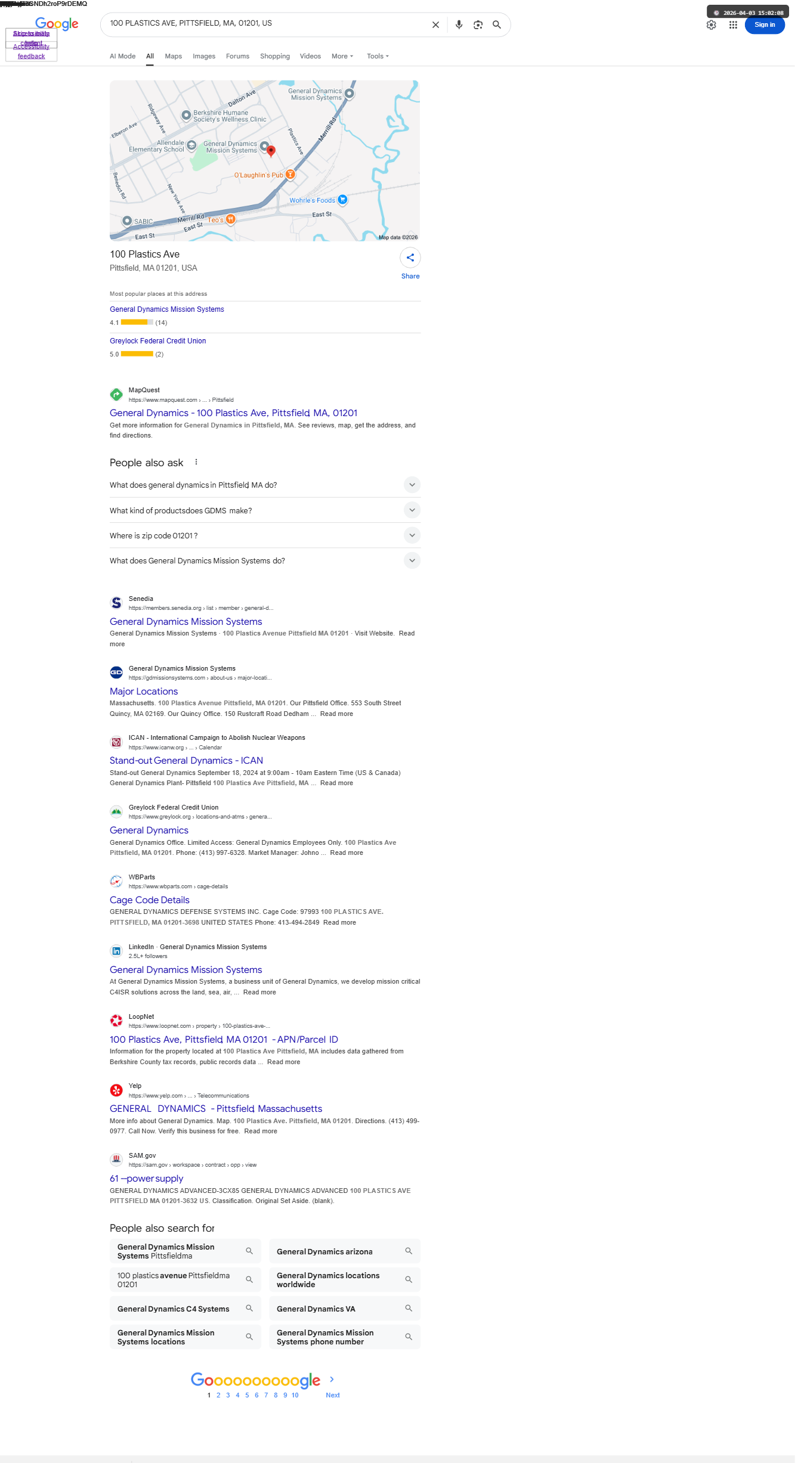Screen dimensions: 804x1463
Task: Open Greylock Federal Credit Union place link
Action: (158, 341)
